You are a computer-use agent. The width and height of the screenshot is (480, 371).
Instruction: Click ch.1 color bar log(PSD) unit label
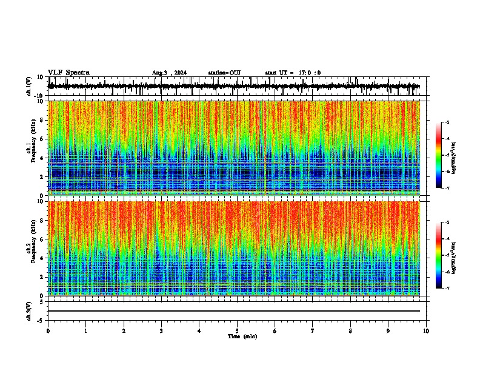pyautogui.click(x=454, y=158)
